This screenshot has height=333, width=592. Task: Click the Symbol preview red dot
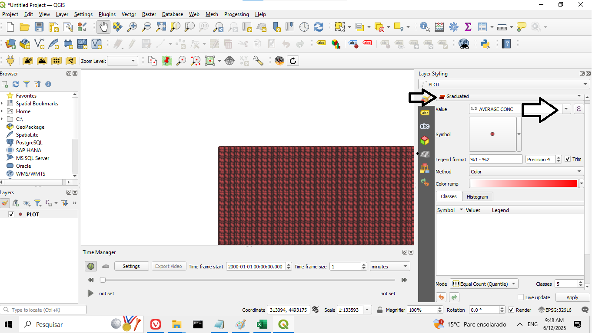492,134
